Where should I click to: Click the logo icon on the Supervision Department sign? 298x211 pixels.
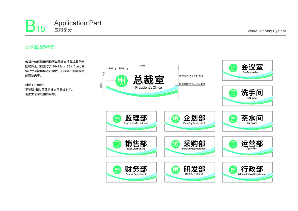pyautogui.click(x=117, y=119)
